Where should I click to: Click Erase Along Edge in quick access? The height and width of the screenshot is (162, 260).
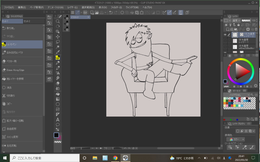(x=15, y=70)
